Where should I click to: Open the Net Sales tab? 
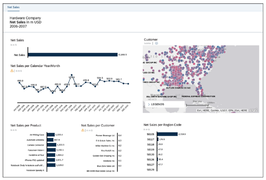point(14,7)
